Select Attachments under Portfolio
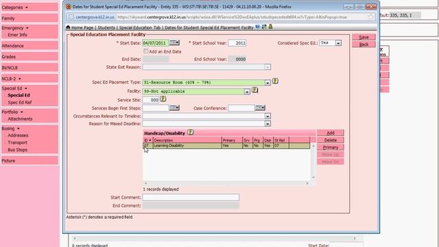Image resolution: width=439 pixels, height=247 pixels. tap(20, 119)
